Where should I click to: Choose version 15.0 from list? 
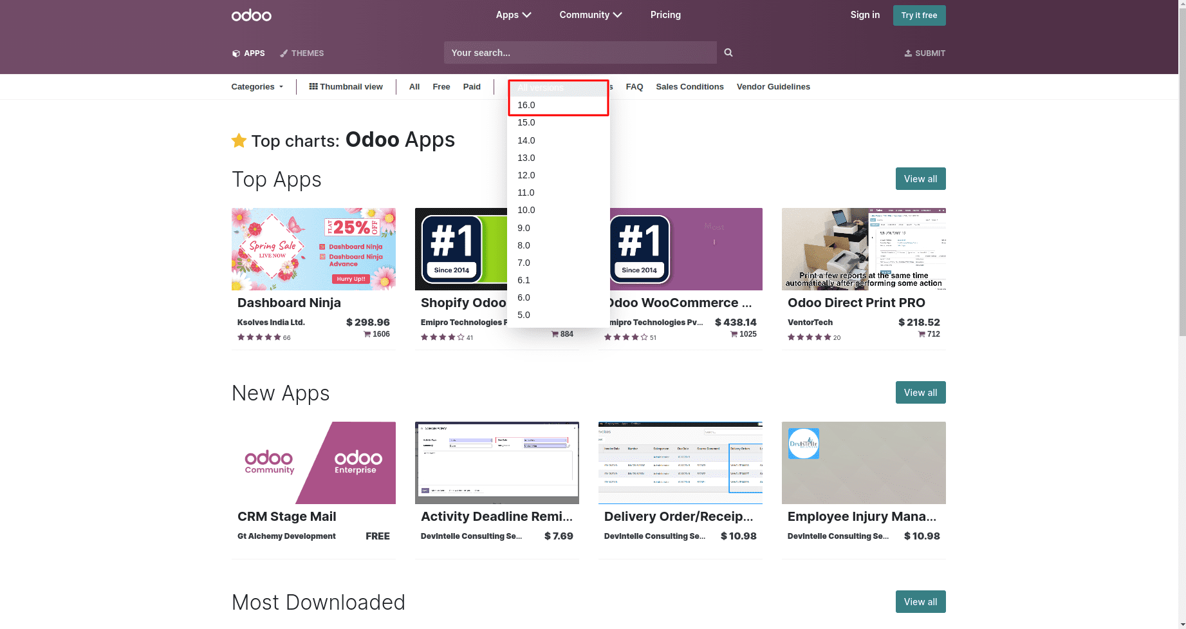559,122
